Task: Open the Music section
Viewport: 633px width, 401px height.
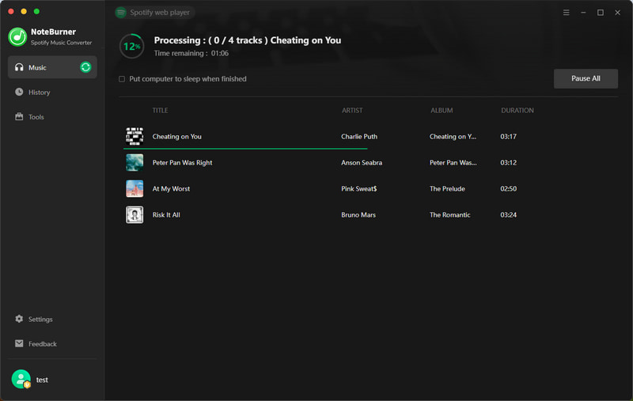Action: [x=52, y=67]
